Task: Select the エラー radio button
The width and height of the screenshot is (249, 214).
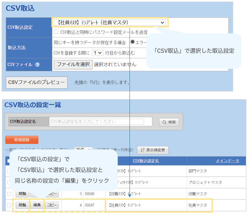Action: 133,42
